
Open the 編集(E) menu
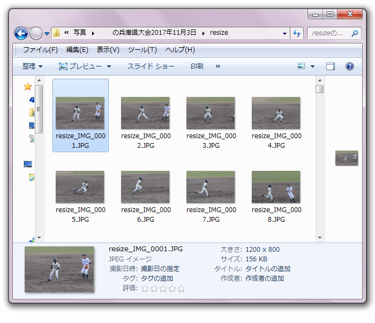coord(77,50)
